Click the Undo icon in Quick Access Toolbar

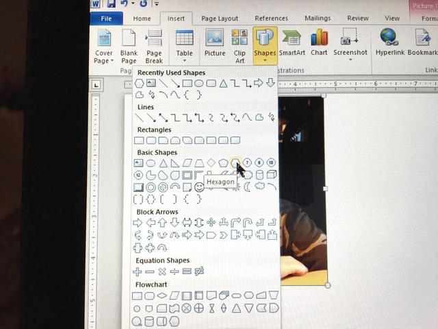[x=124, y=3]
